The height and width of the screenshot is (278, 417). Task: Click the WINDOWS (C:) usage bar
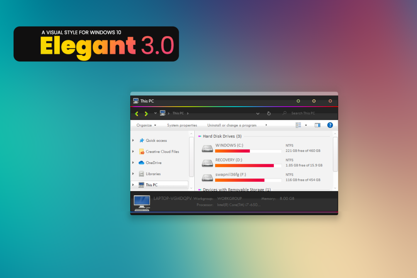248,151
